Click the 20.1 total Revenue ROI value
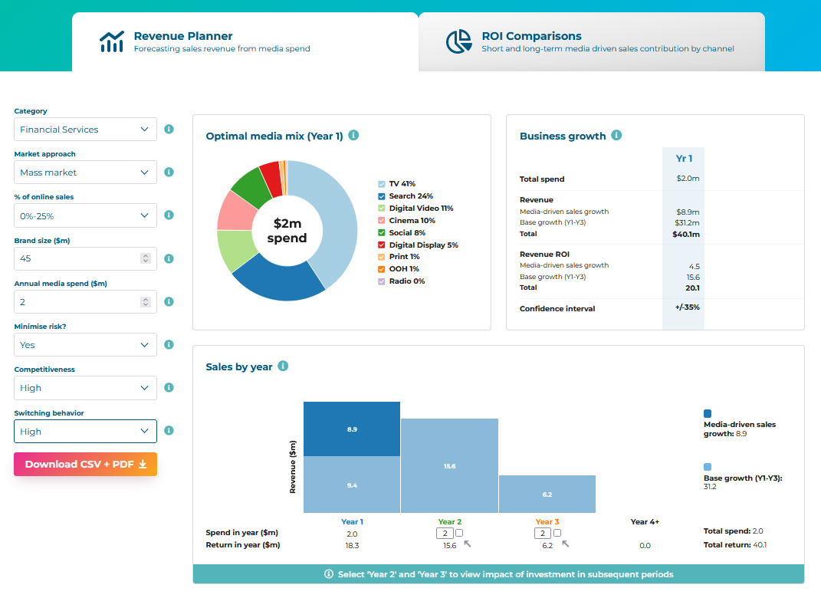The image size is (821, 598). 692,288
